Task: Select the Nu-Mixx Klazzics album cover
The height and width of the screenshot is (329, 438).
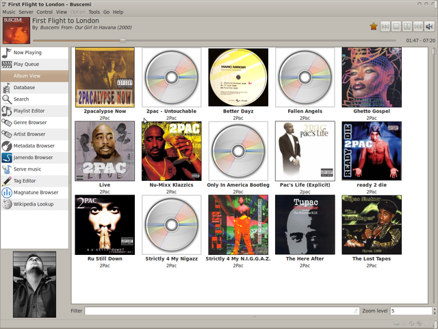Action: click(172, 151)
